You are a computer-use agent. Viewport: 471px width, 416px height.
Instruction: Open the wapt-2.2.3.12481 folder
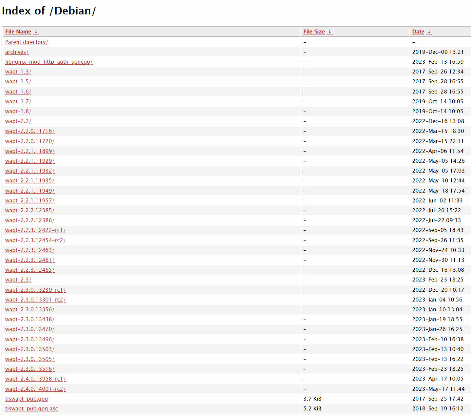pos(30,260)
